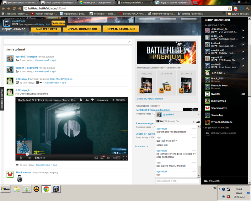251x201 pixels.
Task: Open the browser home page icon
Action: (x=20, y=8)
